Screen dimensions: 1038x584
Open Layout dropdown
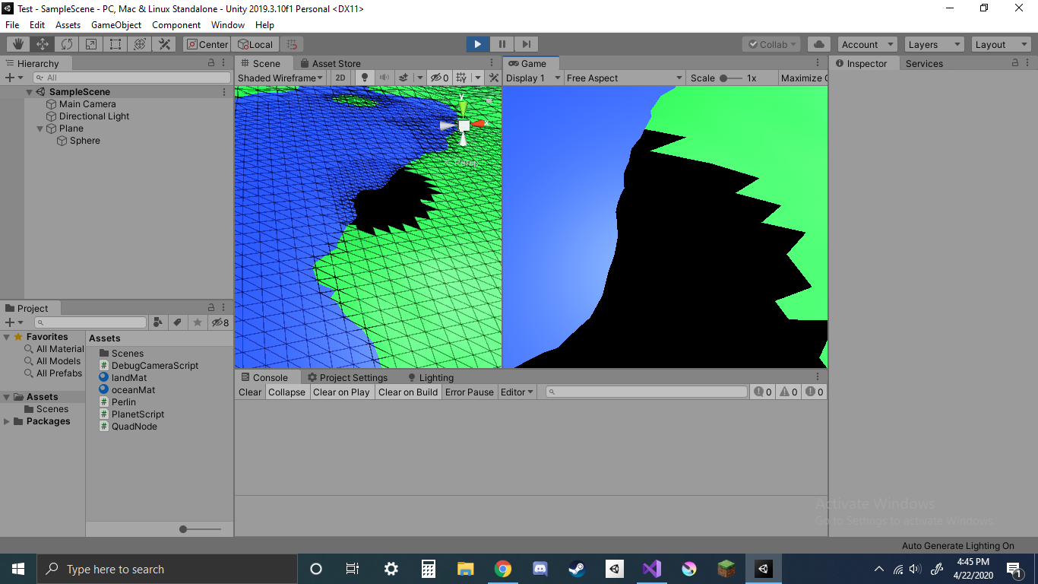1001,44
